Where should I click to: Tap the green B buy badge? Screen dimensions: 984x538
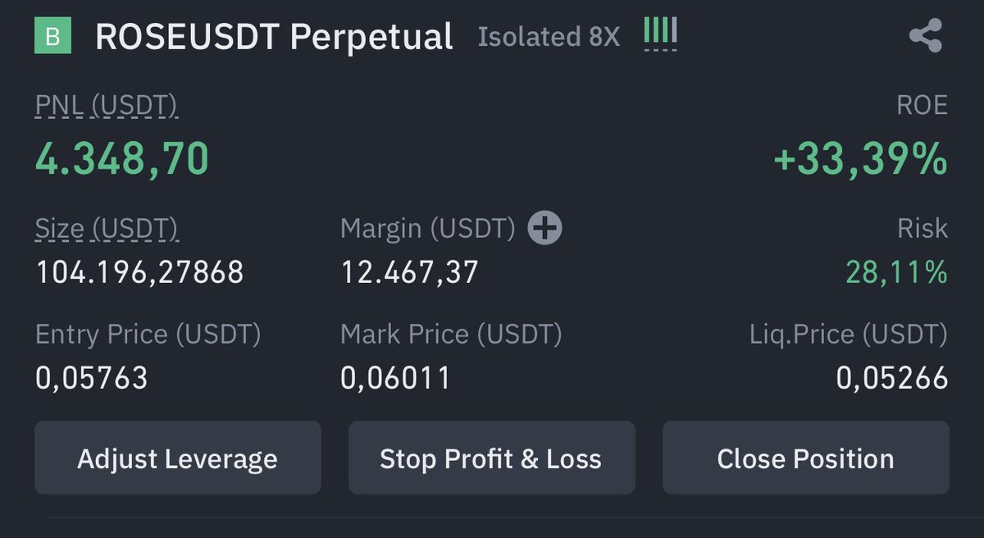(x=52, y=37)
